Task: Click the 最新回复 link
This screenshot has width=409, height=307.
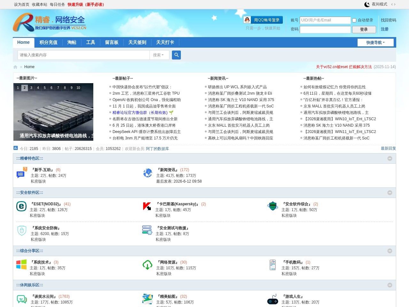Action: [x=388, y=148]
